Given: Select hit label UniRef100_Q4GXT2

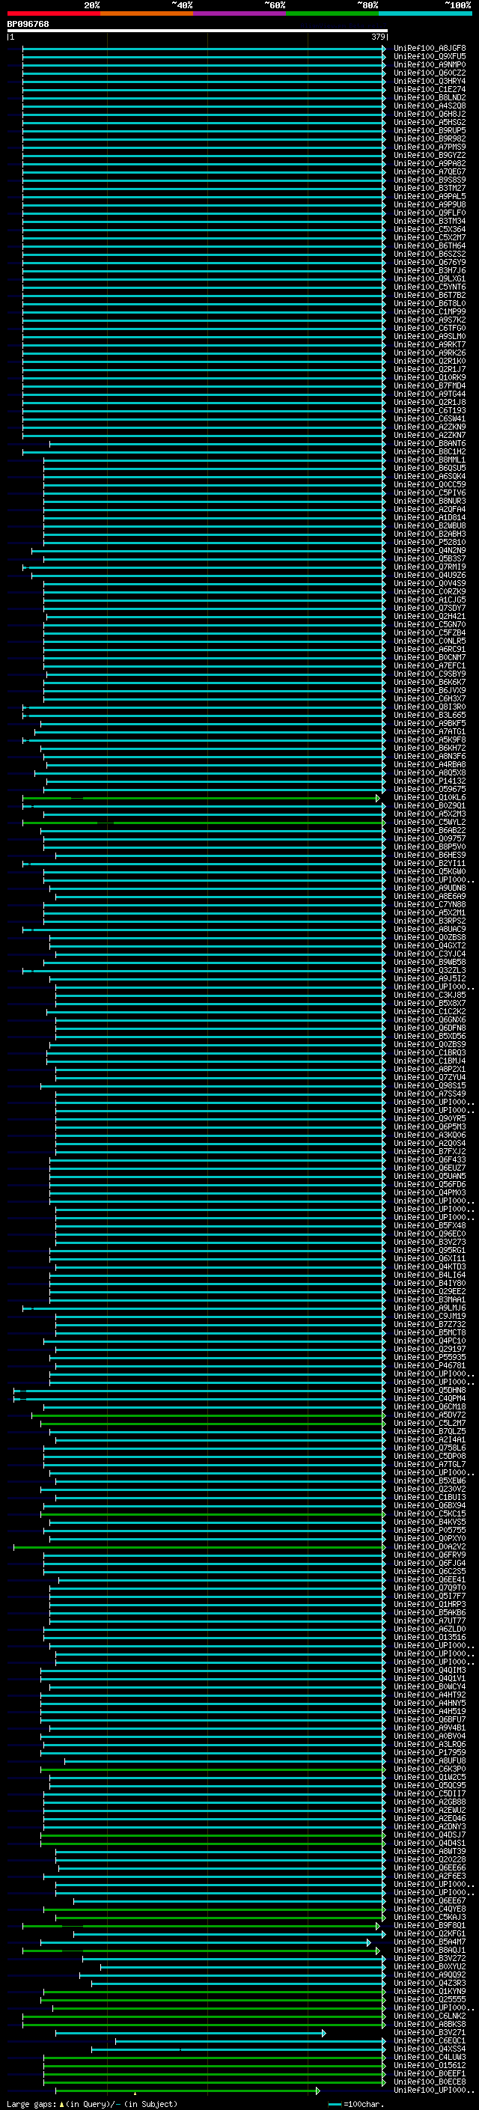Looking at the screenshot, I should (x=430, y=946).
